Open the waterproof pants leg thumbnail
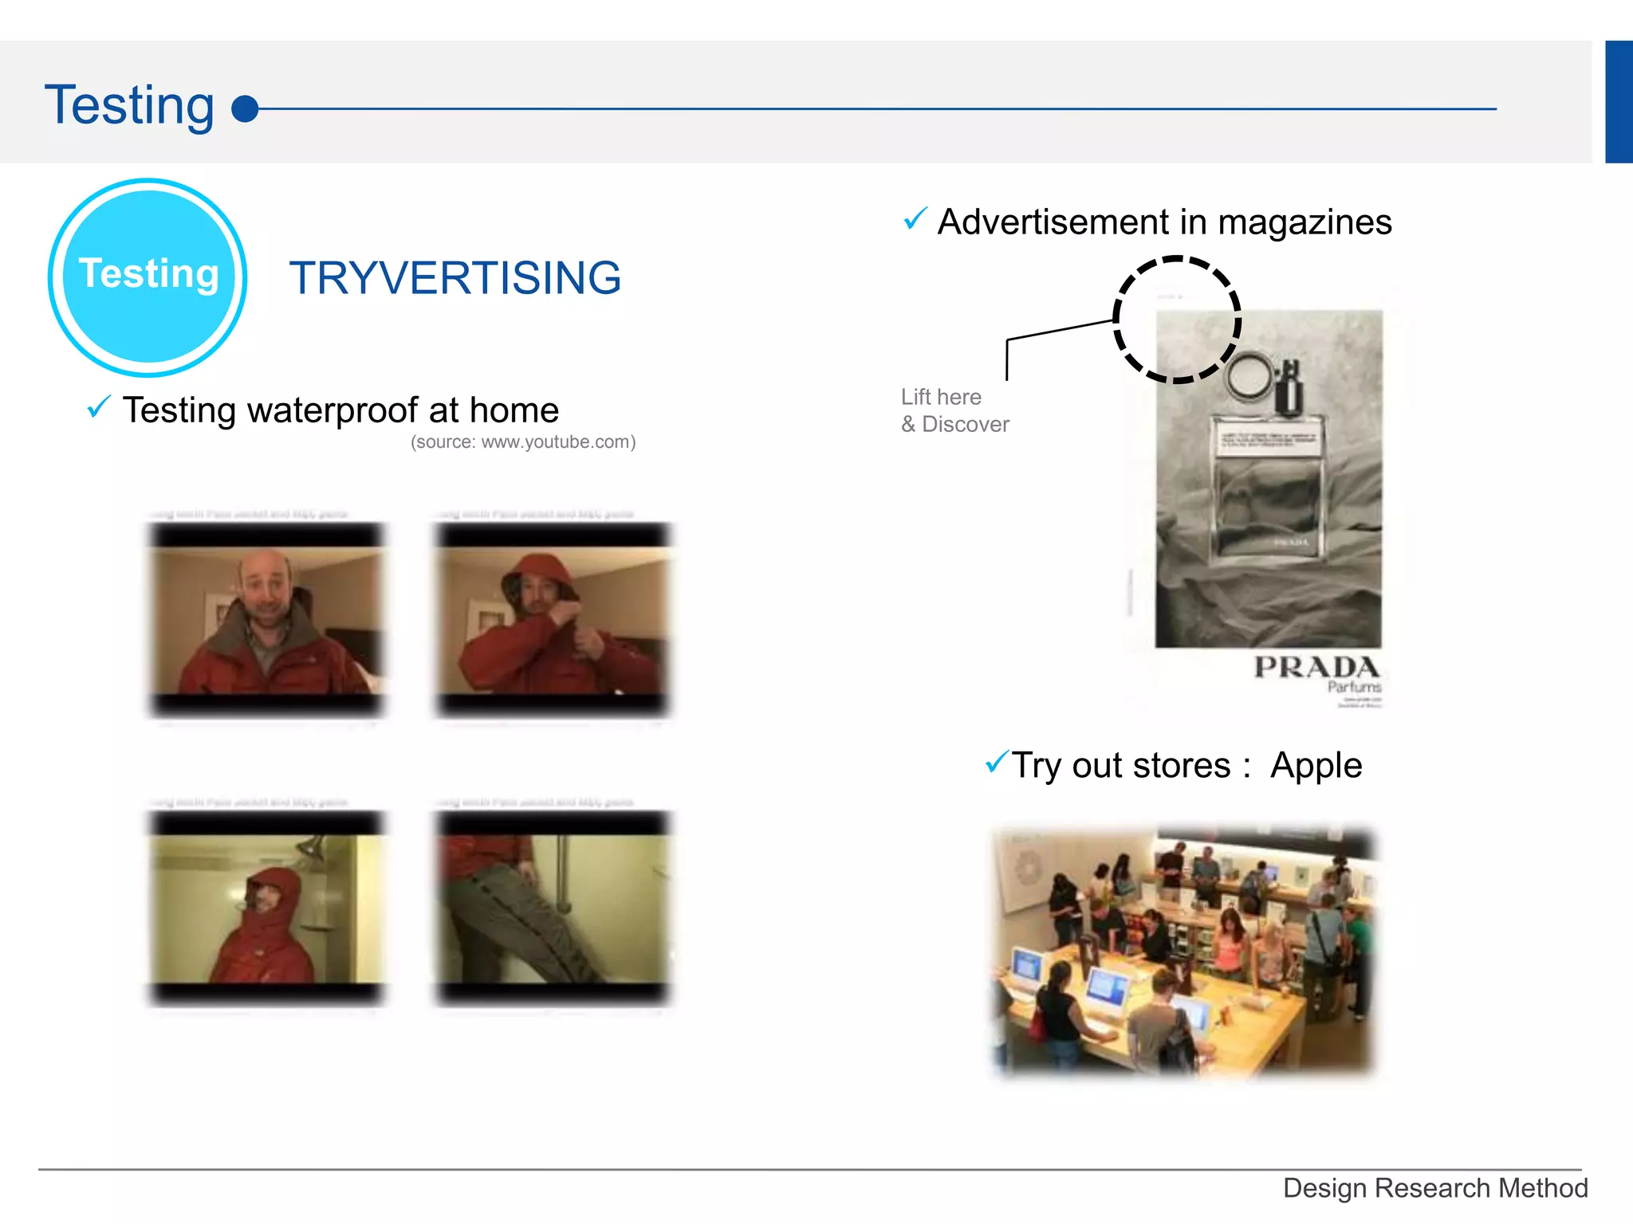 553,908
